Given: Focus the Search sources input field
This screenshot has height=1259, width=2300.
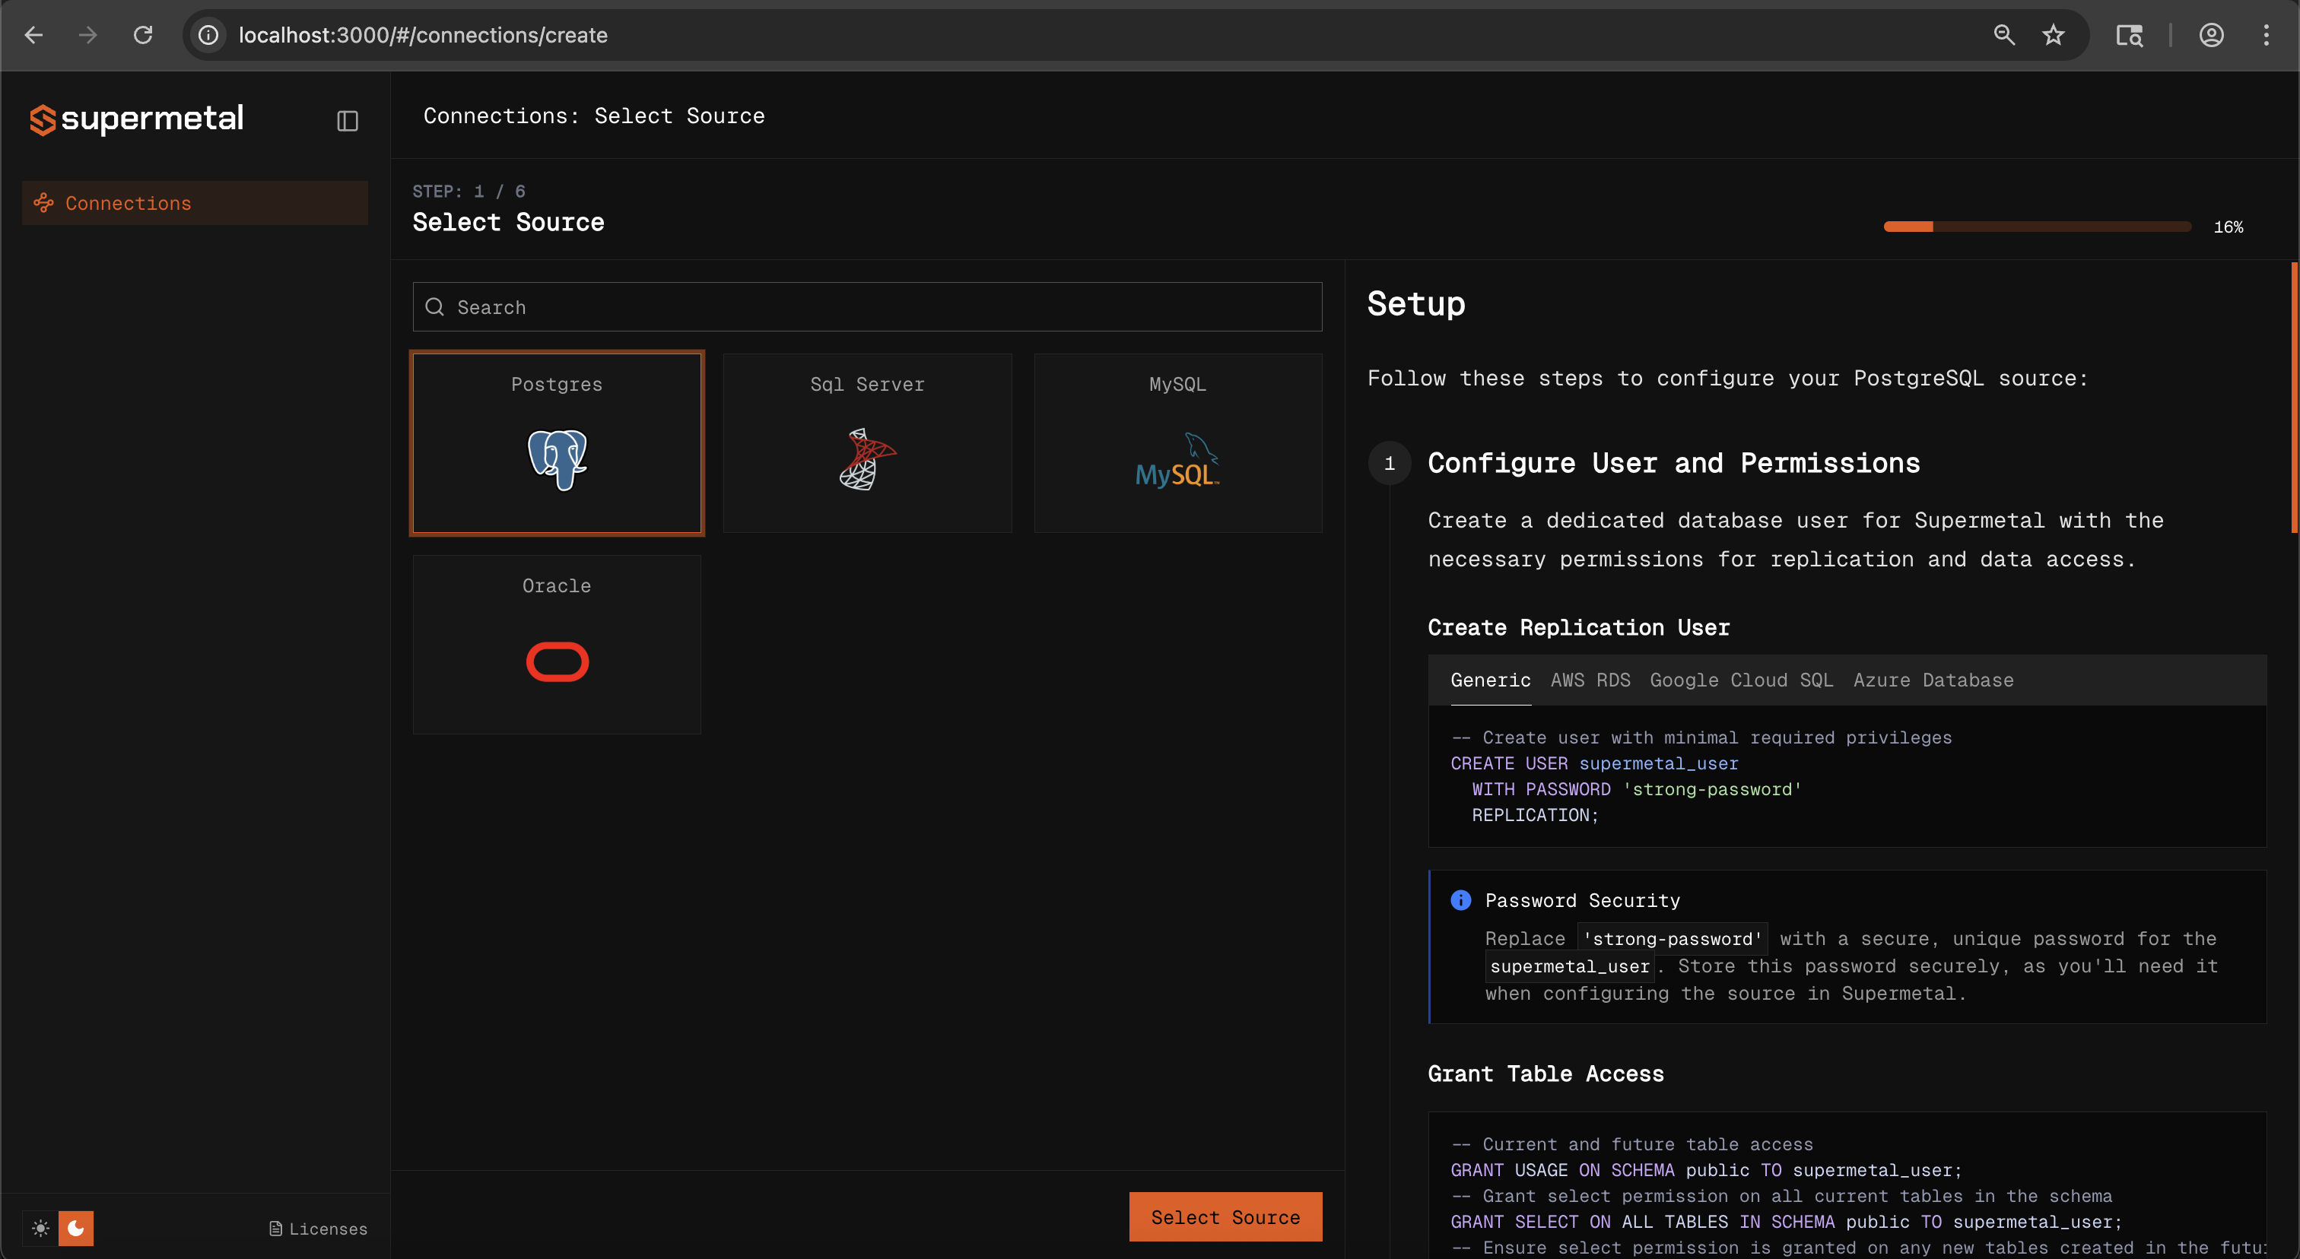Looking at the screenshot, I should click(866, 306).
